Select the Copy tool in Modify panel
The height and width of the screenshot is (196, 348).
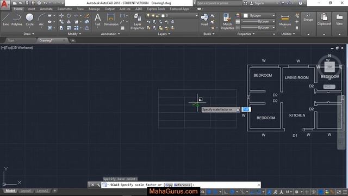(x=61, y=22)
